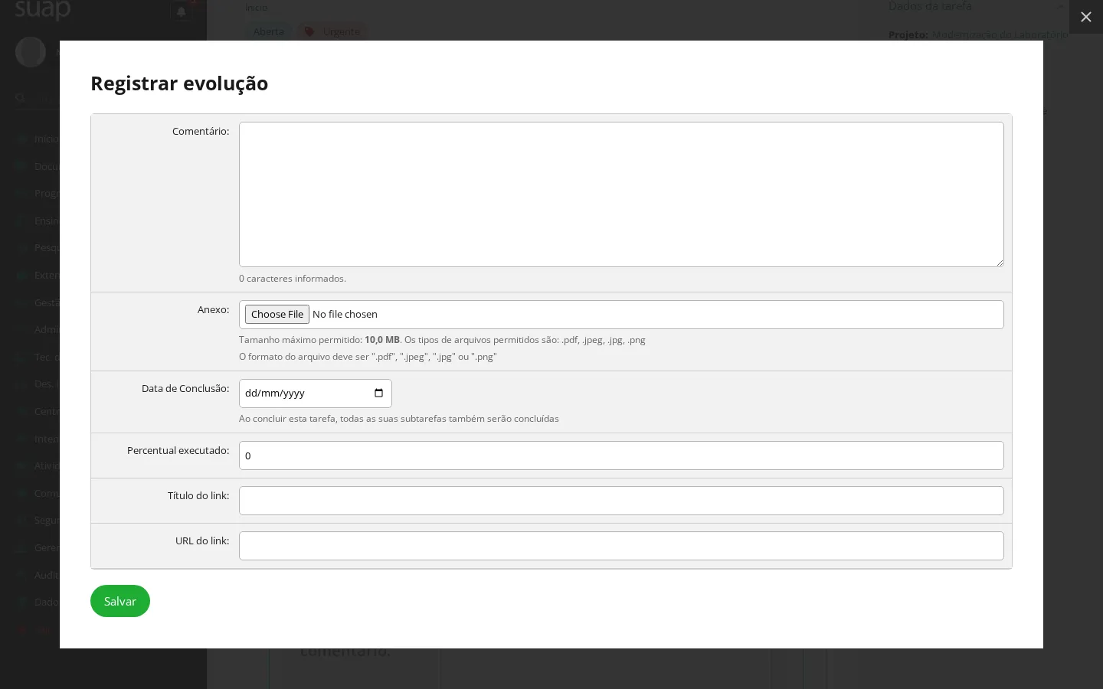Screen dimensions: 1103x689
Task: Focus the dd/mm/yyyy date field
Action: (316, 393)
